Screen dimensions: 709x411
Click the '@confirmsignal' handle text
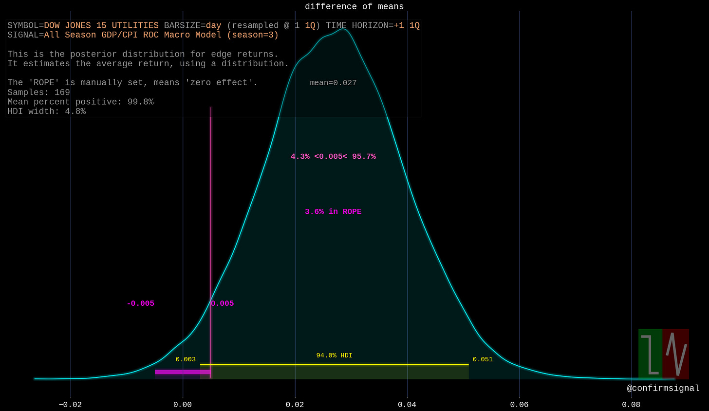pyautogui.click(x=663, y=388)
